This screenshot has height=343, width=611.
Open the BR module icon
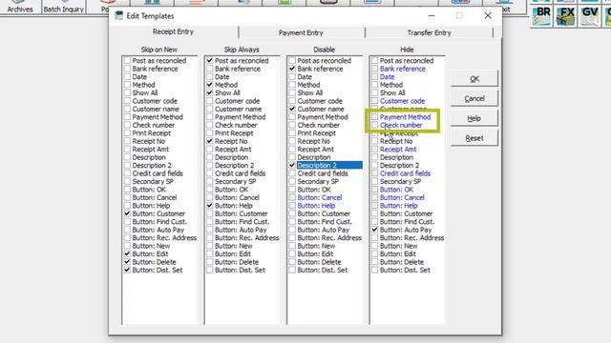point(541,16)
